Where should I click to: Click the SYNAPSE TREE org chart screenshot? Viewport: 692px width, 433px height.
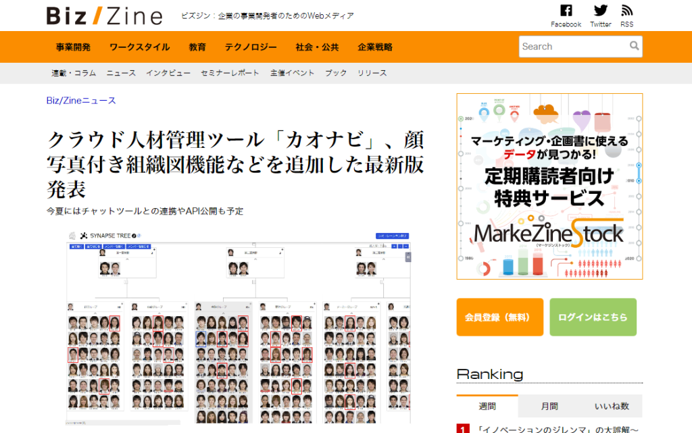pyautogui.click(x=239, y=327)
